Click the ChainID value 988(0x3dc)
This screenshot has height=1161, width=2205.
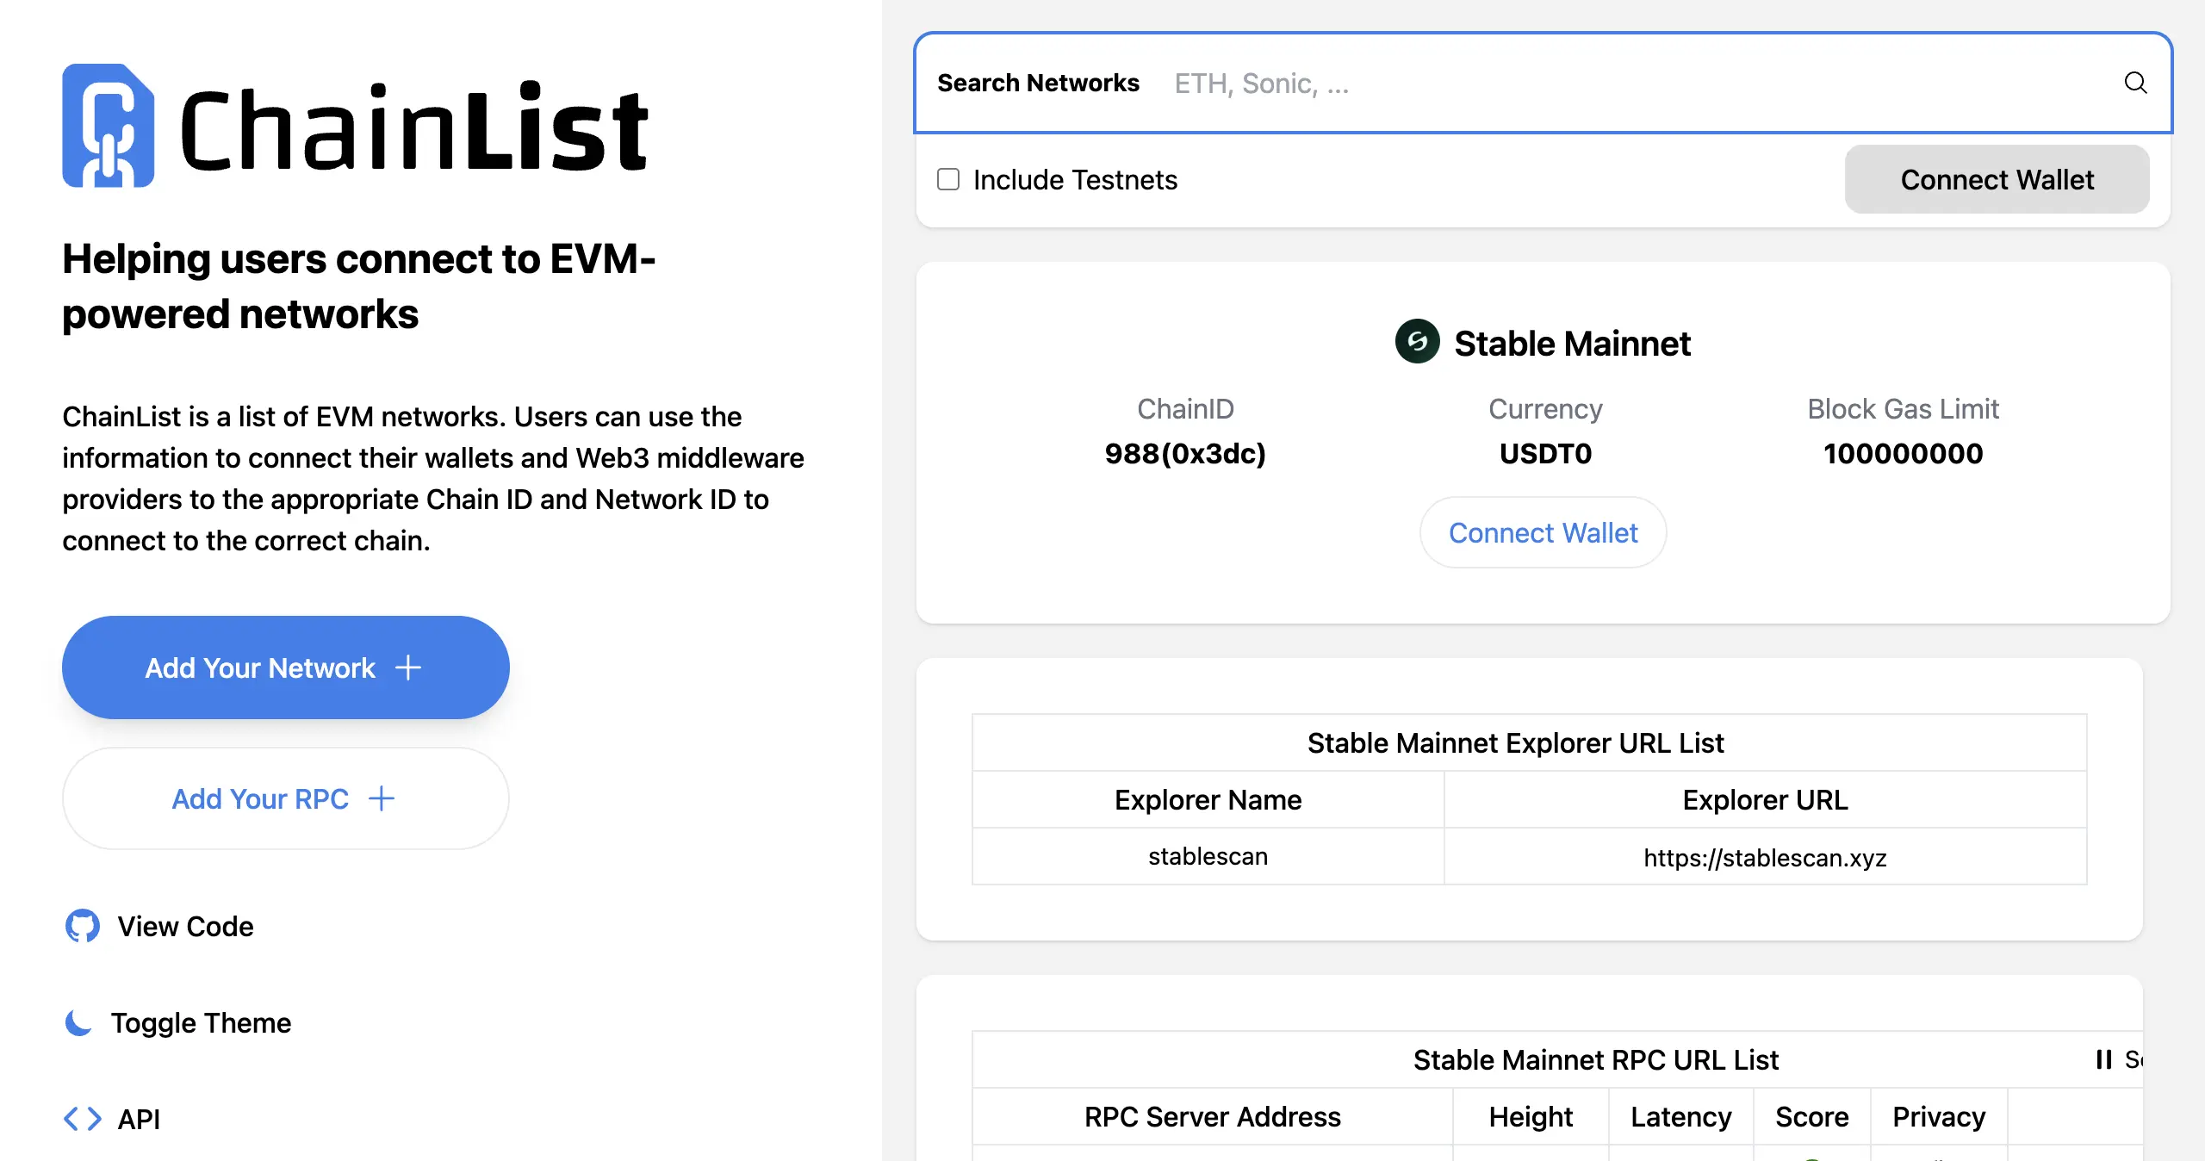[1185, 453]
